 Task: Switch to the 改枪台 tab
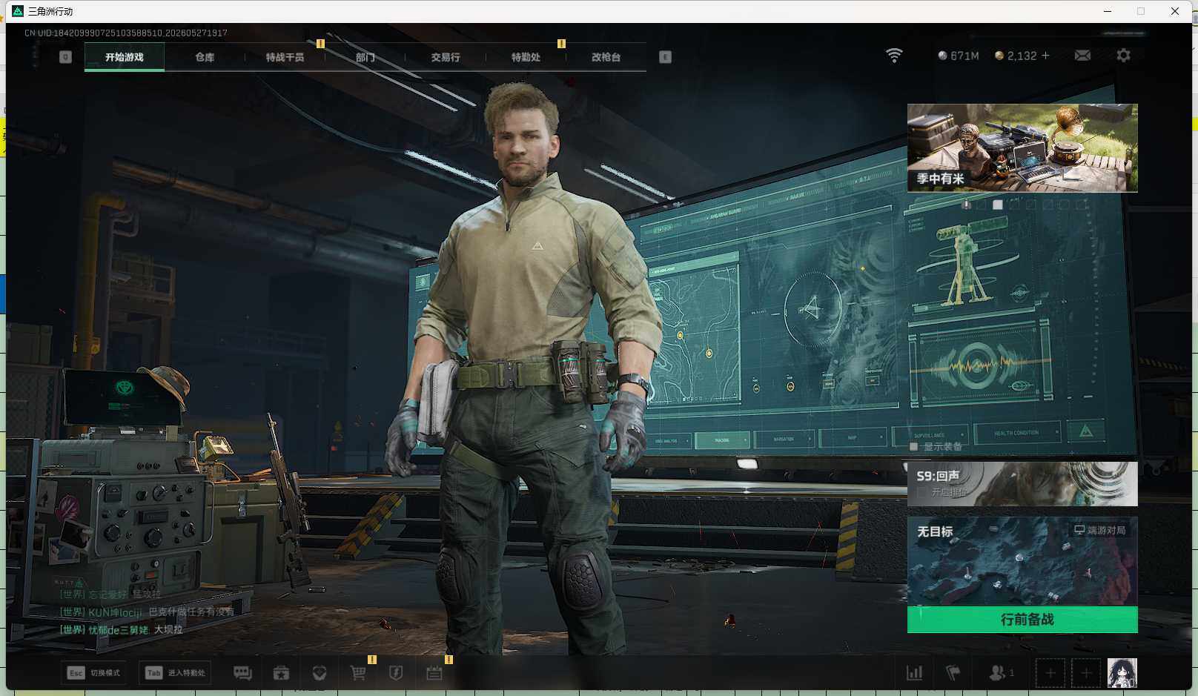(x=606, y=57)
